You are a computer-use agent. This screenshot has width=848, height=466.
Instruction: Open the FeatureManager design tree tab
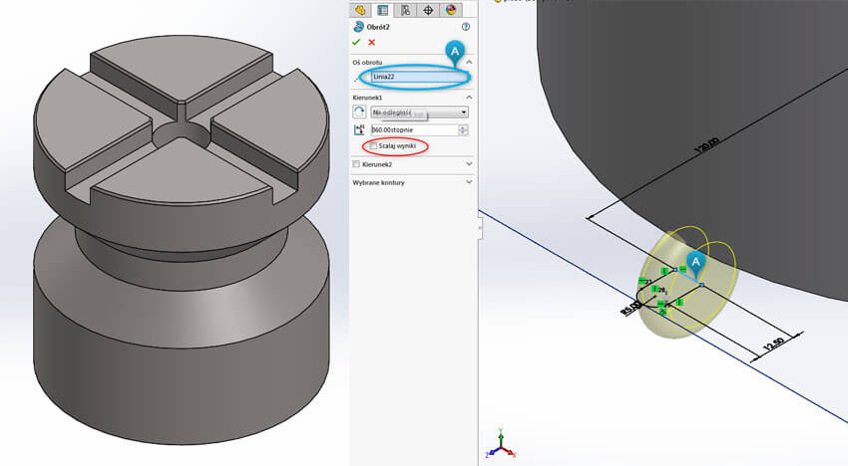point(360,10)
